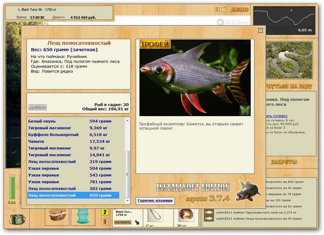Open the top-right МЕНЮ menu
This screenshot has height=235, width=324.
point(239,9)
